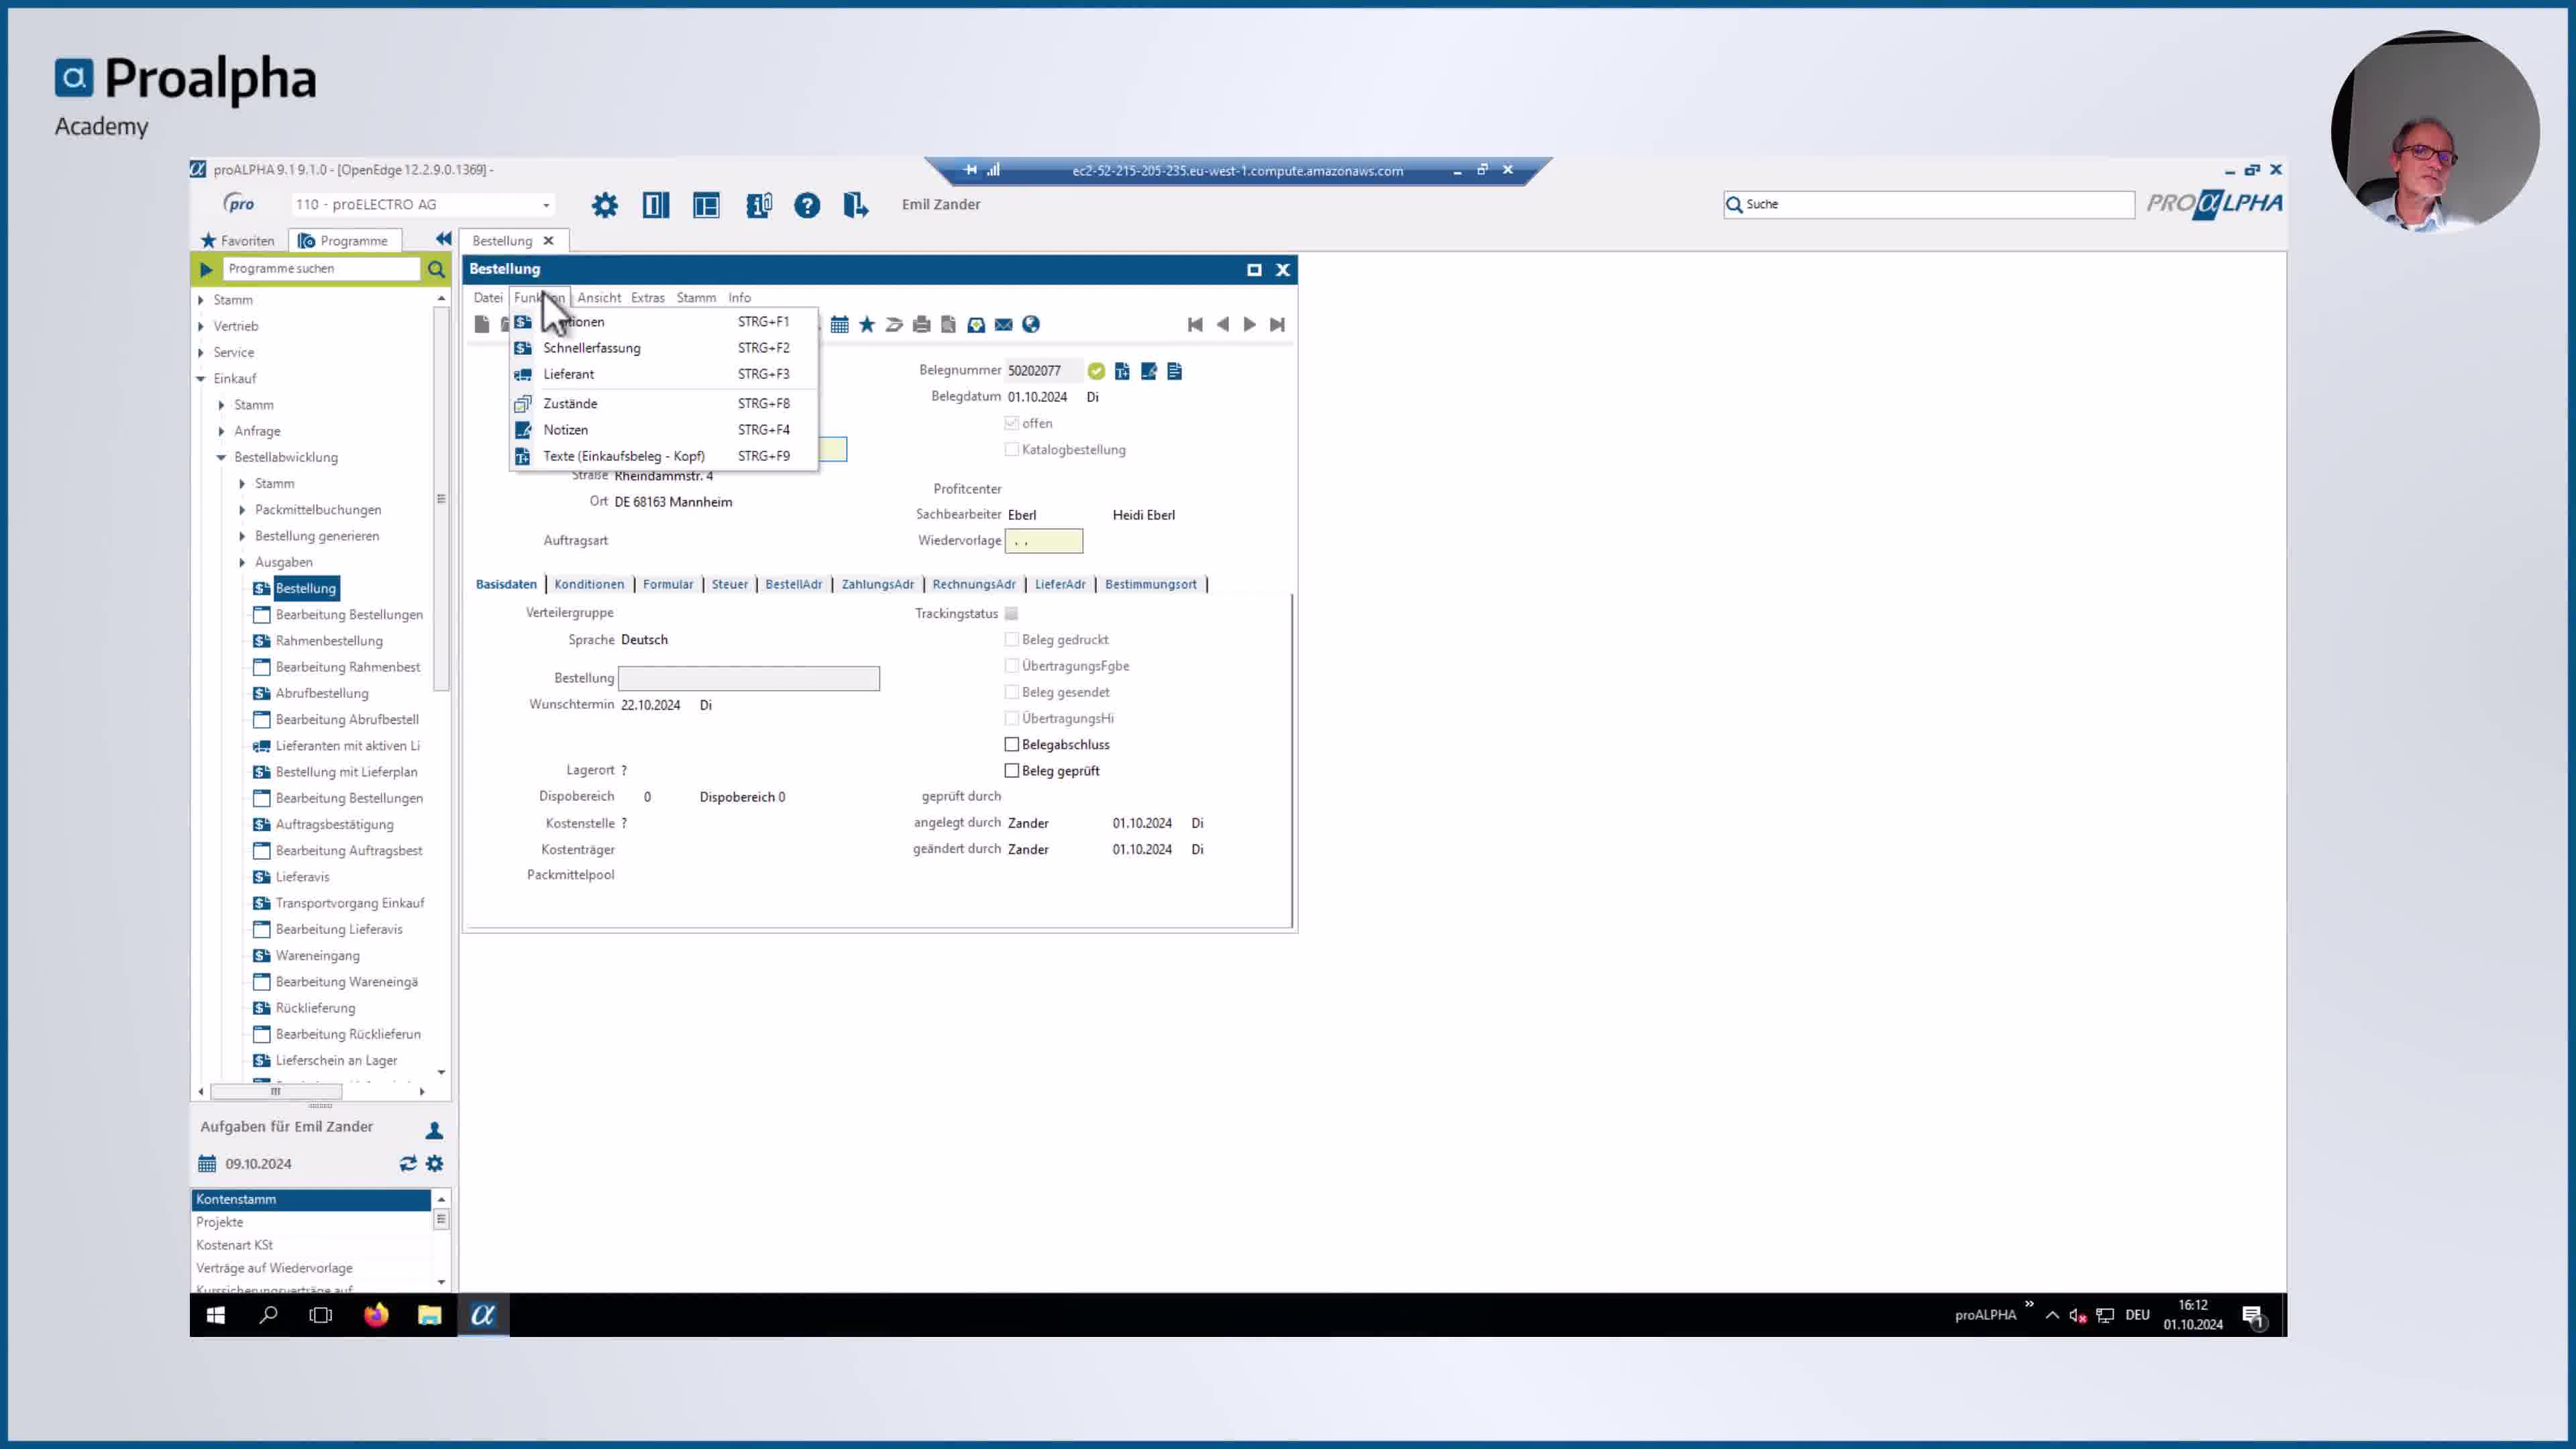Viewport: 2576px width, 1449px height.
Task: Toggle the Beleg gedruckt checkbox
Action: pos(1012,639)
